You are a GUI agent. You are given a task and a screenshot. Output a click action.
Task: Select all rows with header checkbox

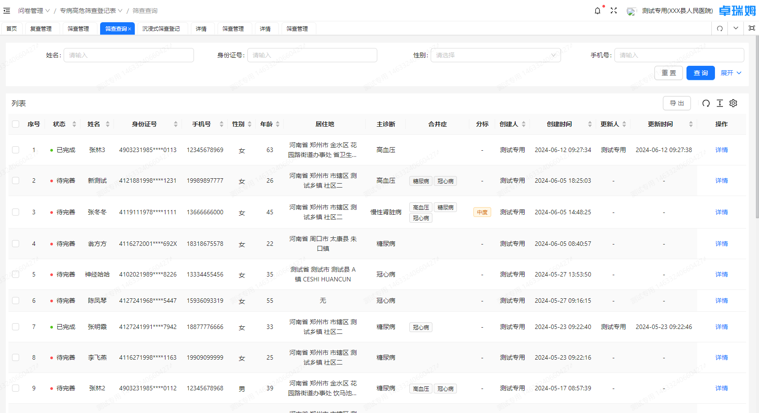pos(16,124)
